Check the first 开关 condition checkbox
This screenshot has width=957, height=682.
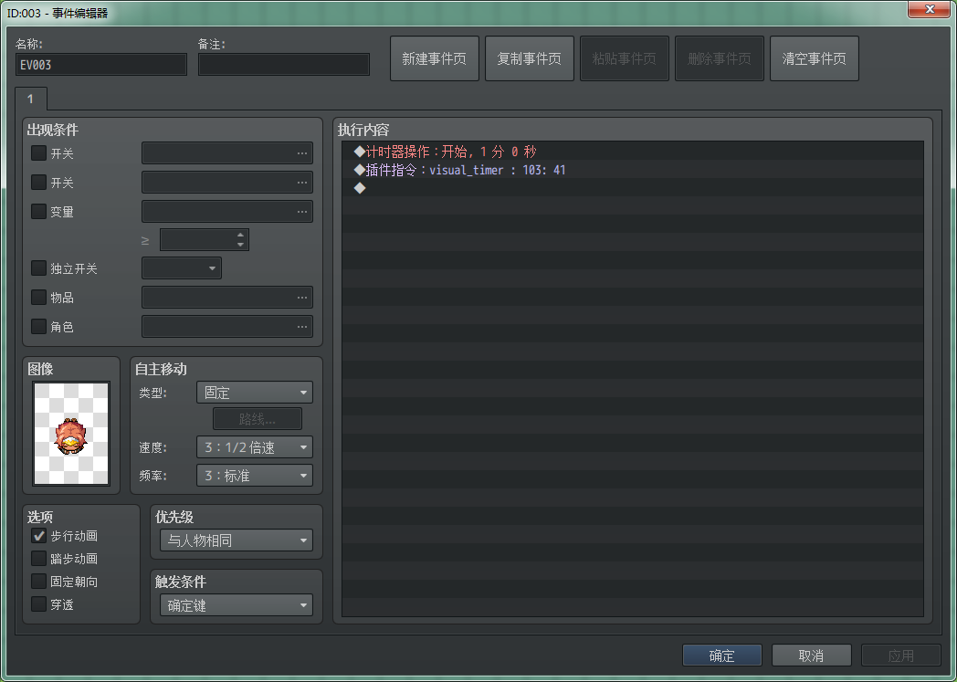[x=38, y=152]
